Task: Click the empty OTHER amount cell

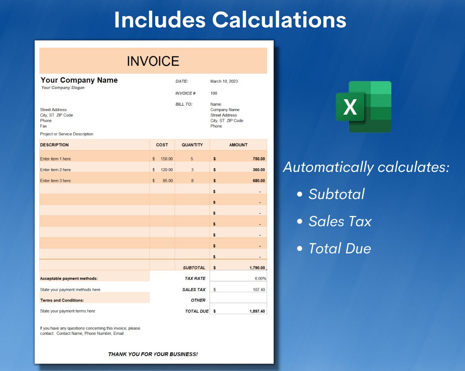Action: pos(239,300)
